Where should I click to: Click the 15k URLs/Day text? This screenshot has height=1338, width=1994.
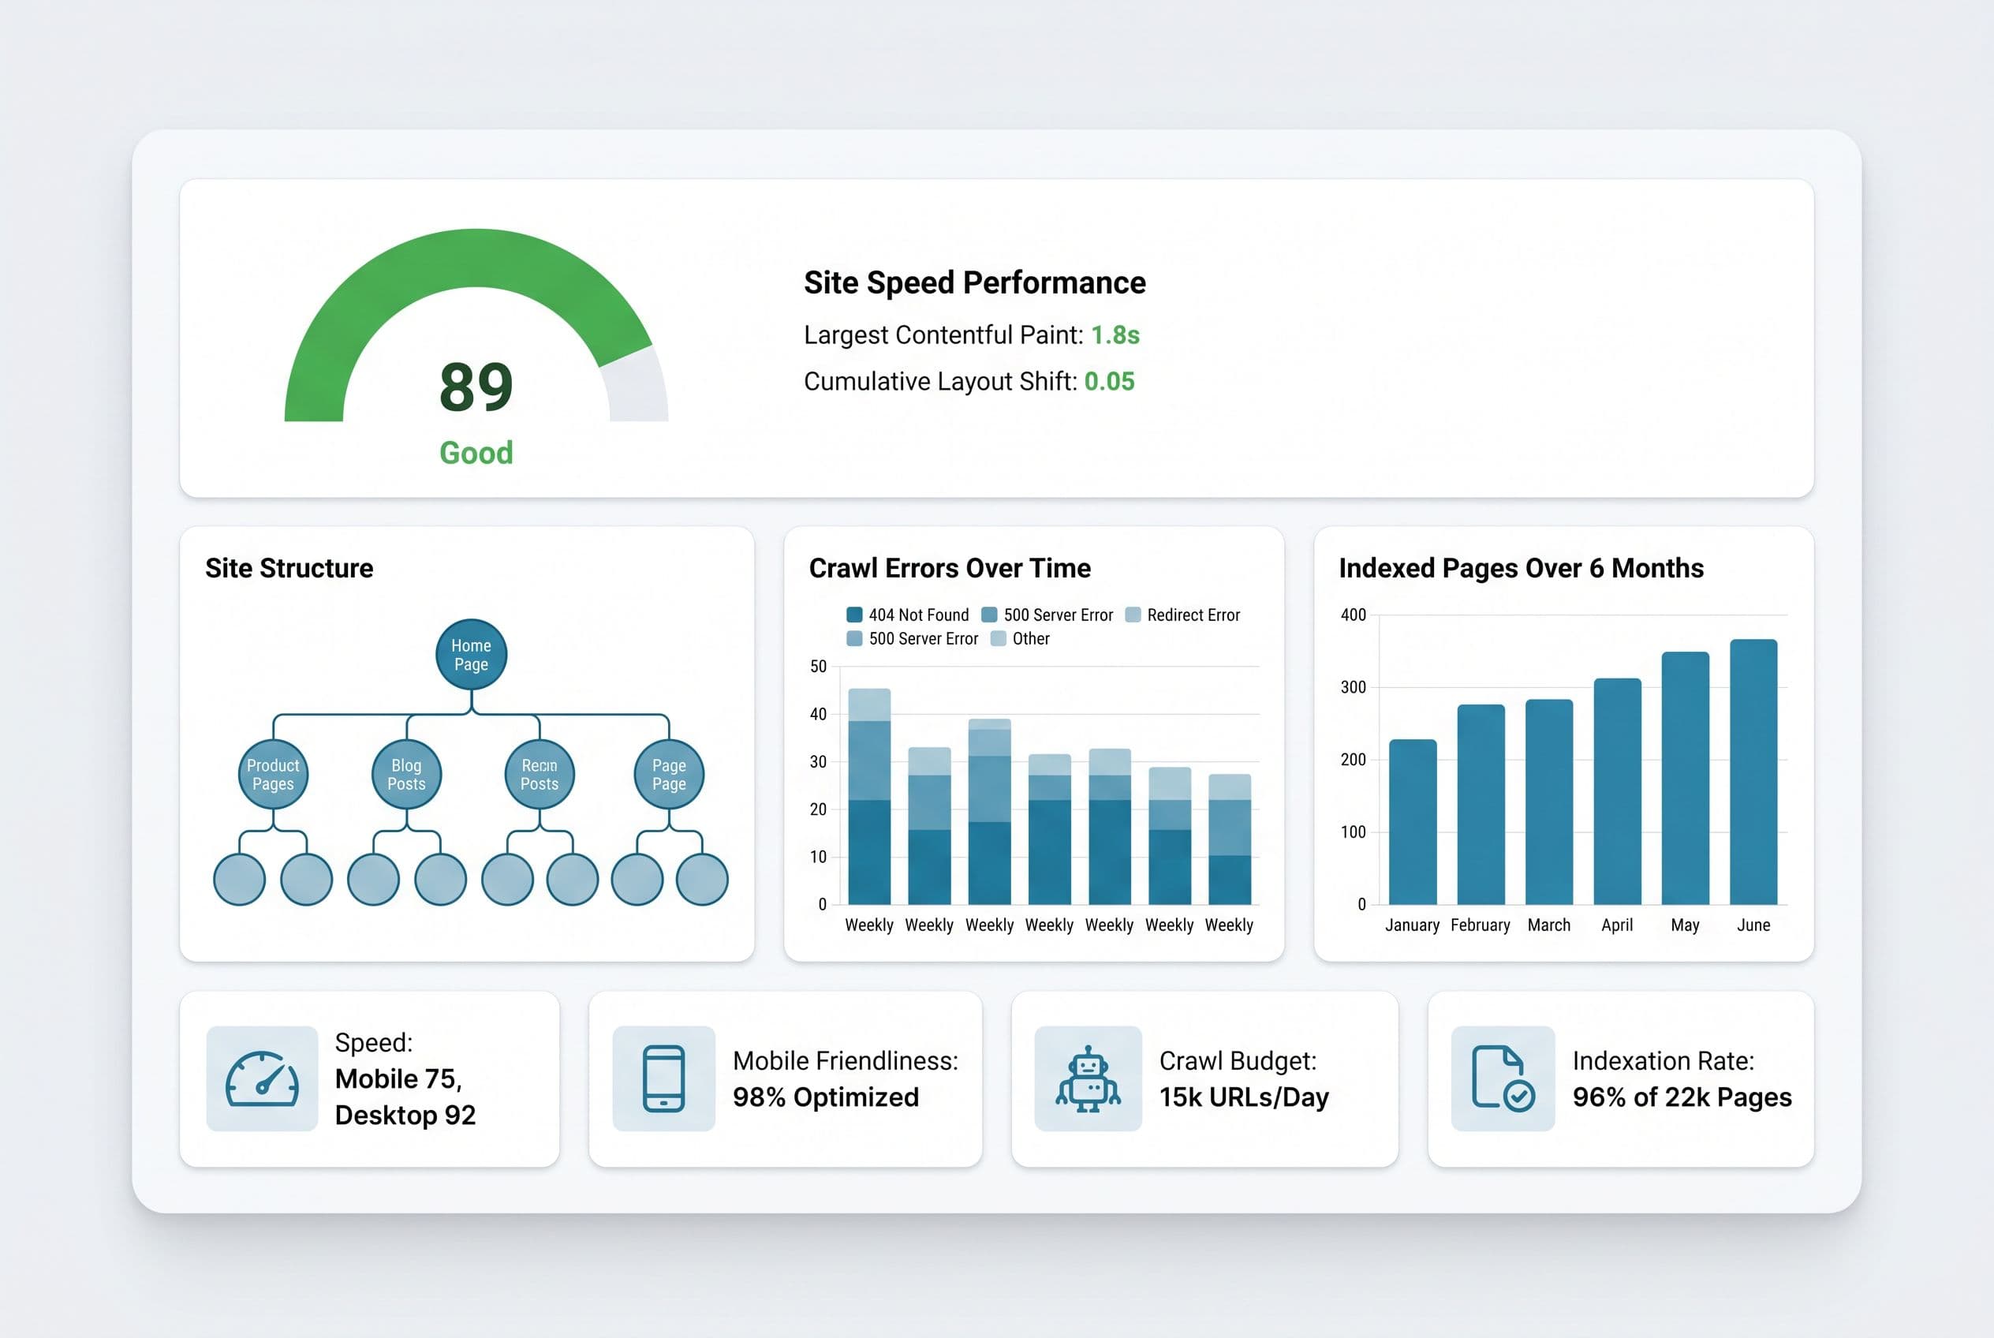[x=1244, y=1097]
